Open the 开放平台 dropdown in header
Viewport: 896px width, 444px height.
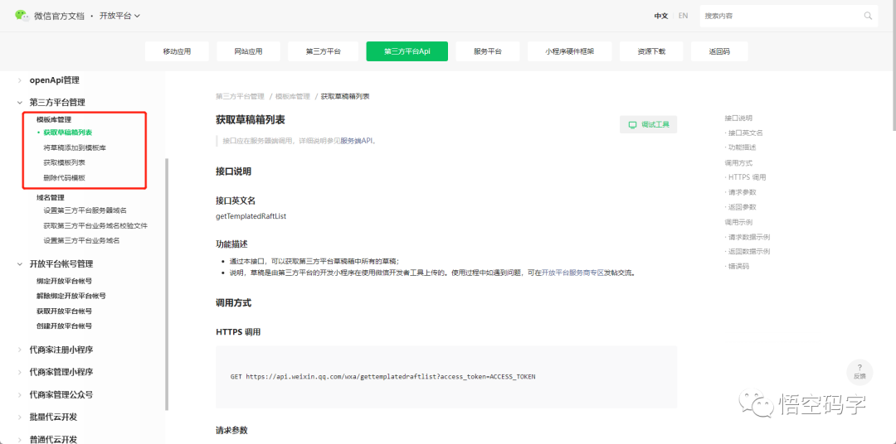pyautogui.click(x=120, y=16)
